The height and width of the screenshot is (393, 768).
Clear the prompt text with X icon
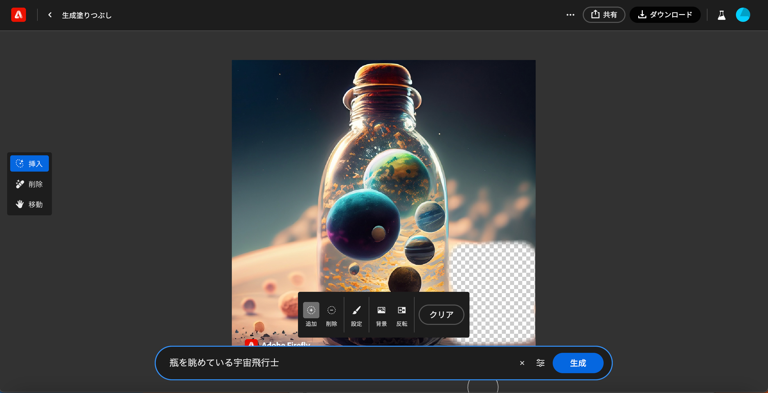point(522,363)
